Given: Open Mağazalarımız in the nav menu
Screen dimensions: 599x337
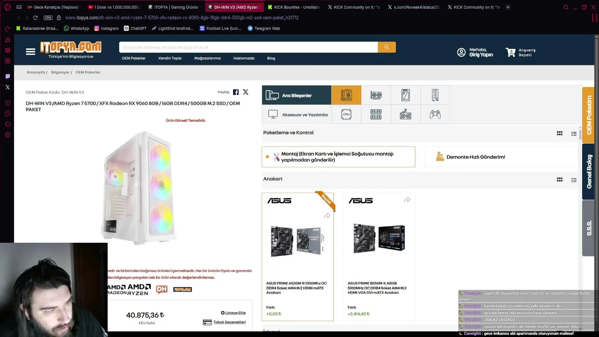Looking at the screenshot, I should coord(207,58).
